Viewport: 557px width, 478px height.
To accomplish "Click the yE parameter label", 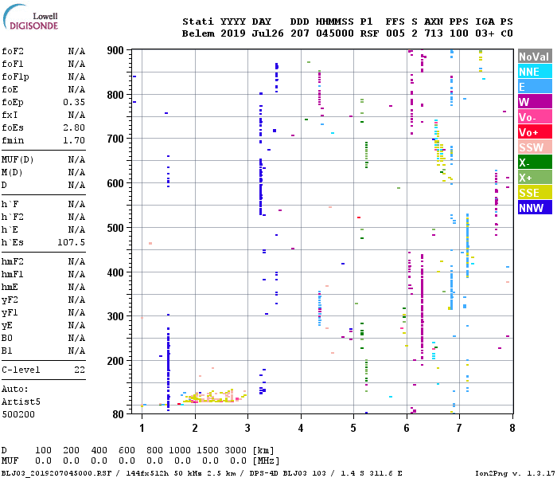I will (7, 325).
